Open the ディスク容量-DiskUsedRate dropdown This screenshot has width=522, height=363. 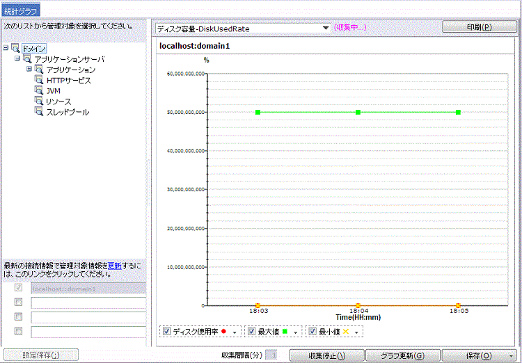pos(325,29)
